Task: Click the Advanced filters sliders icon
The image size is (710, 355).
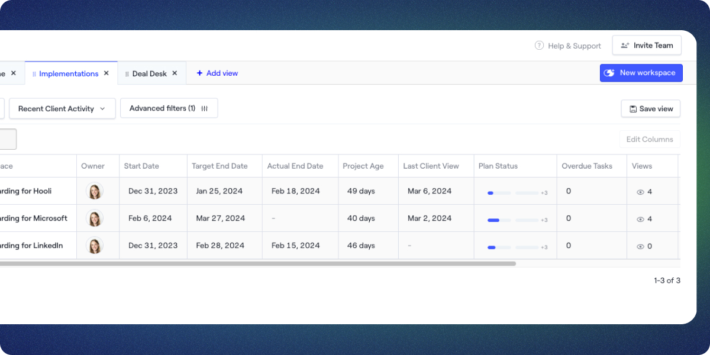Action: tap(205, 108)
